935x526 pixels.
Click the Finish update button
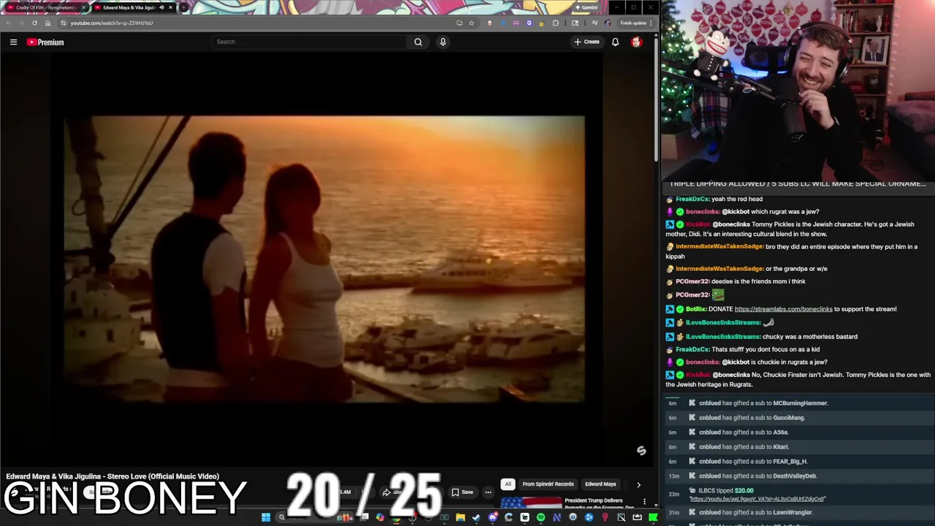(x=633, y=23)
